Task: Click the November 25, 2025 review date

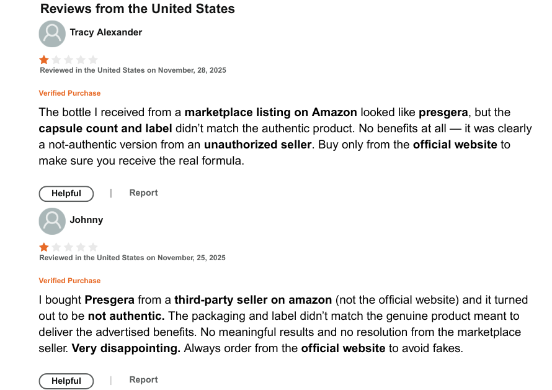Action: pyautogui.click(x=192, y=258)
